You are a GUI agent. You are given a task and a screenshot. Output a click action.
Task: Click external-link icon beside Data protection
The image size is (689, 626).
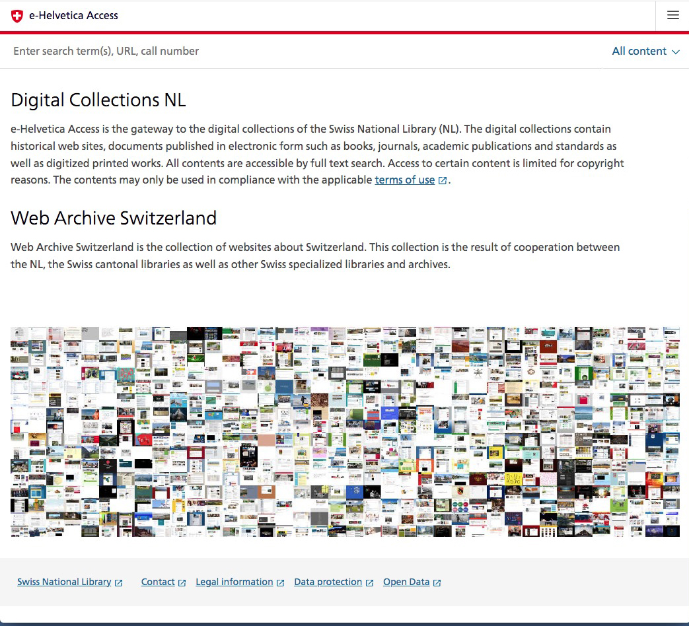369,582
